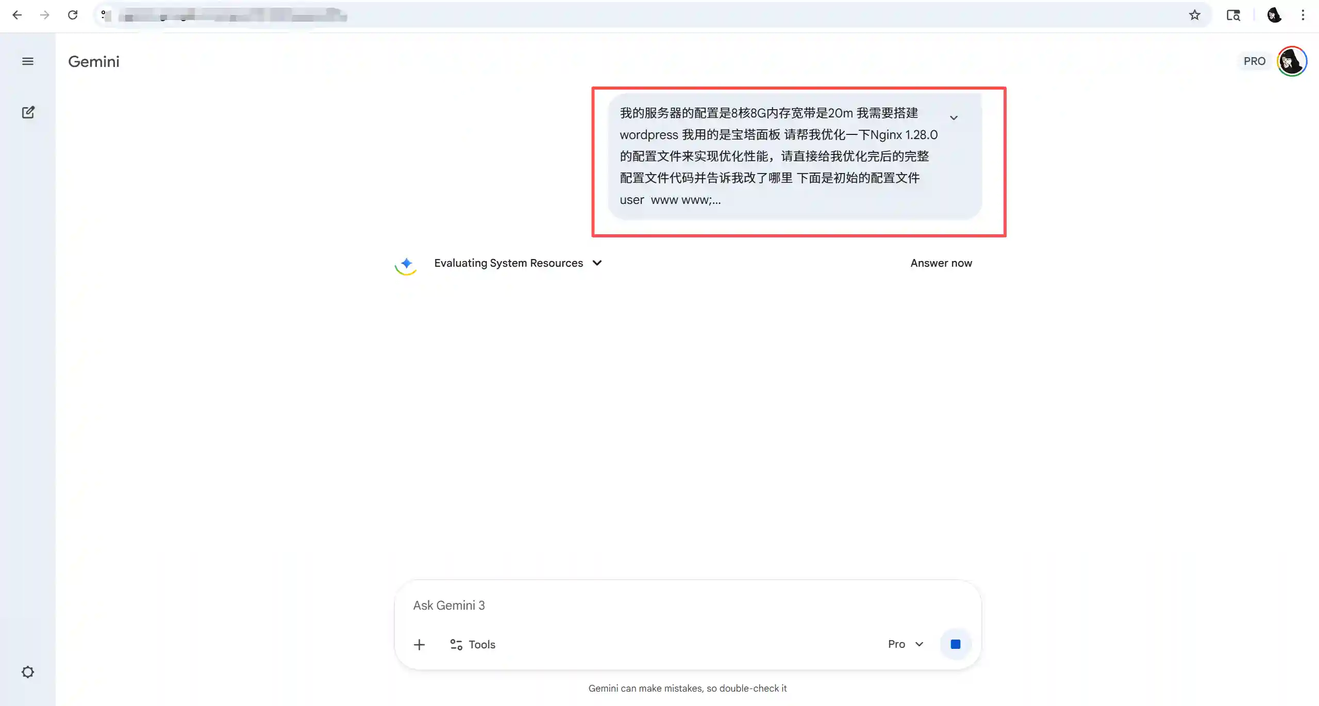Start a new chat with the pencil icon
This screenshot has height=706, width=1319.
(x=28, y=112)
